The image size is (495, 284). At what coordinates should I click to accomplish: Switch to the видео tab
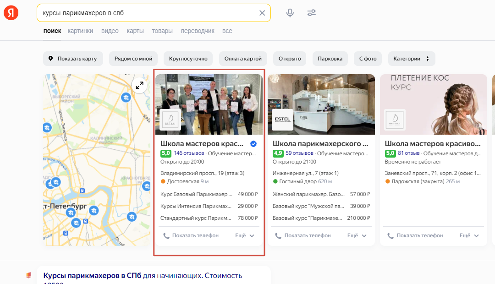(x=110, y=31)
